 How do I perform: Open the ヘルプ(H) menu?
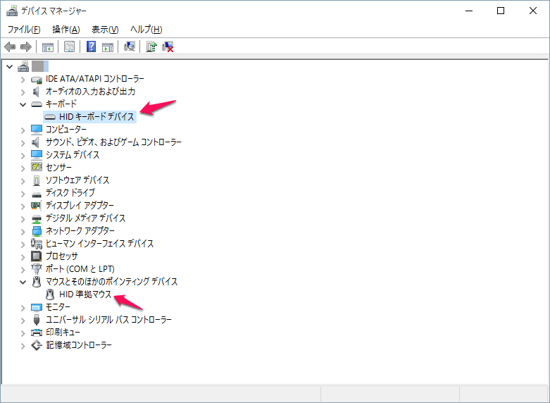pos(146,29)
